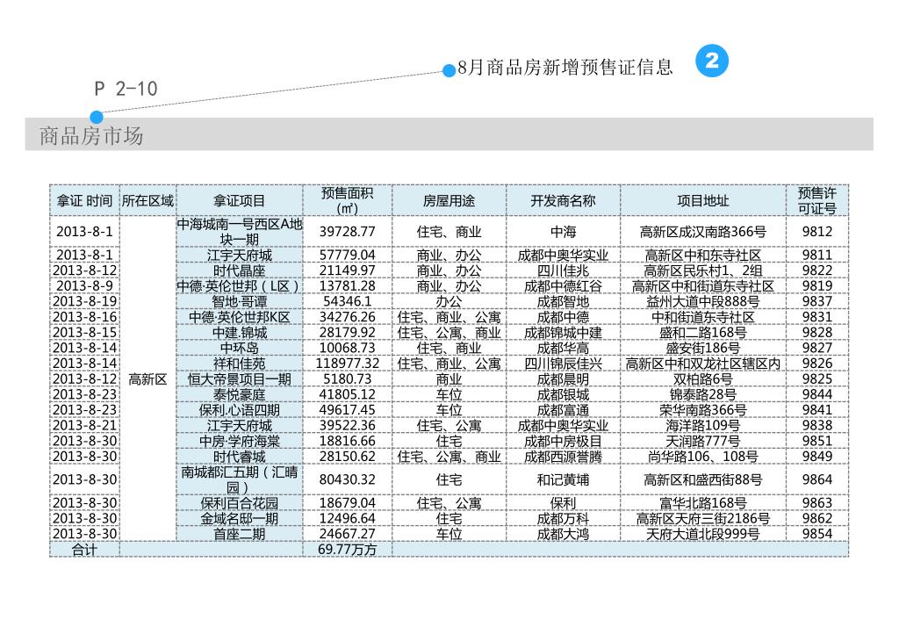Select the developer cell 和记黄埔
Viewport: 899px width, 634px height.
[x=563, y=479]
